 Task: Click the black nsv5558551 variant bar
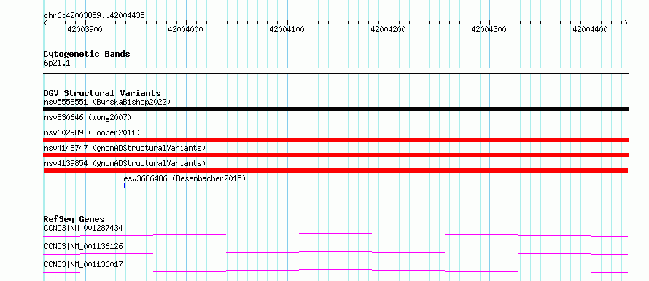(335, 109)
